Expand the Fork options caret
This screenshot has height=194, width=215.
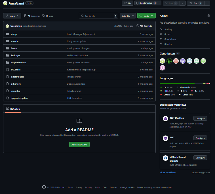[182, 3]
